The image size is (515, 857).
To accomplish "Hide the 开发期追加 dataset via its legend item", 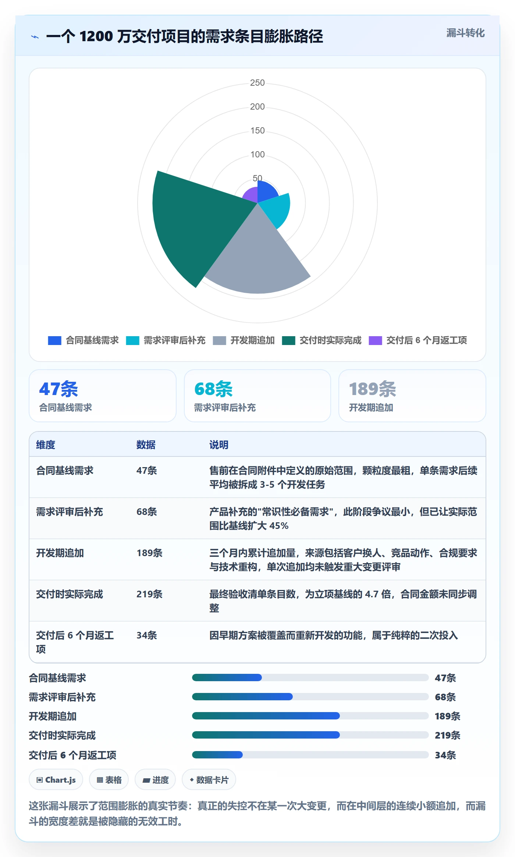I will (244, 340).
